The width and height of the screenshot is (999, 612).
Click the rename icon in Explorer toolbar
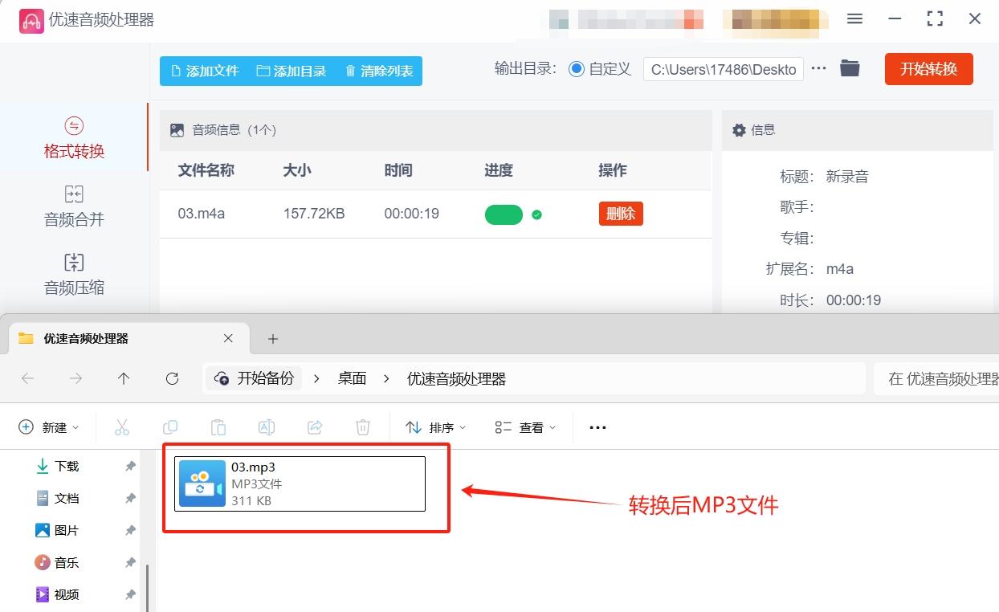point(267,426)
